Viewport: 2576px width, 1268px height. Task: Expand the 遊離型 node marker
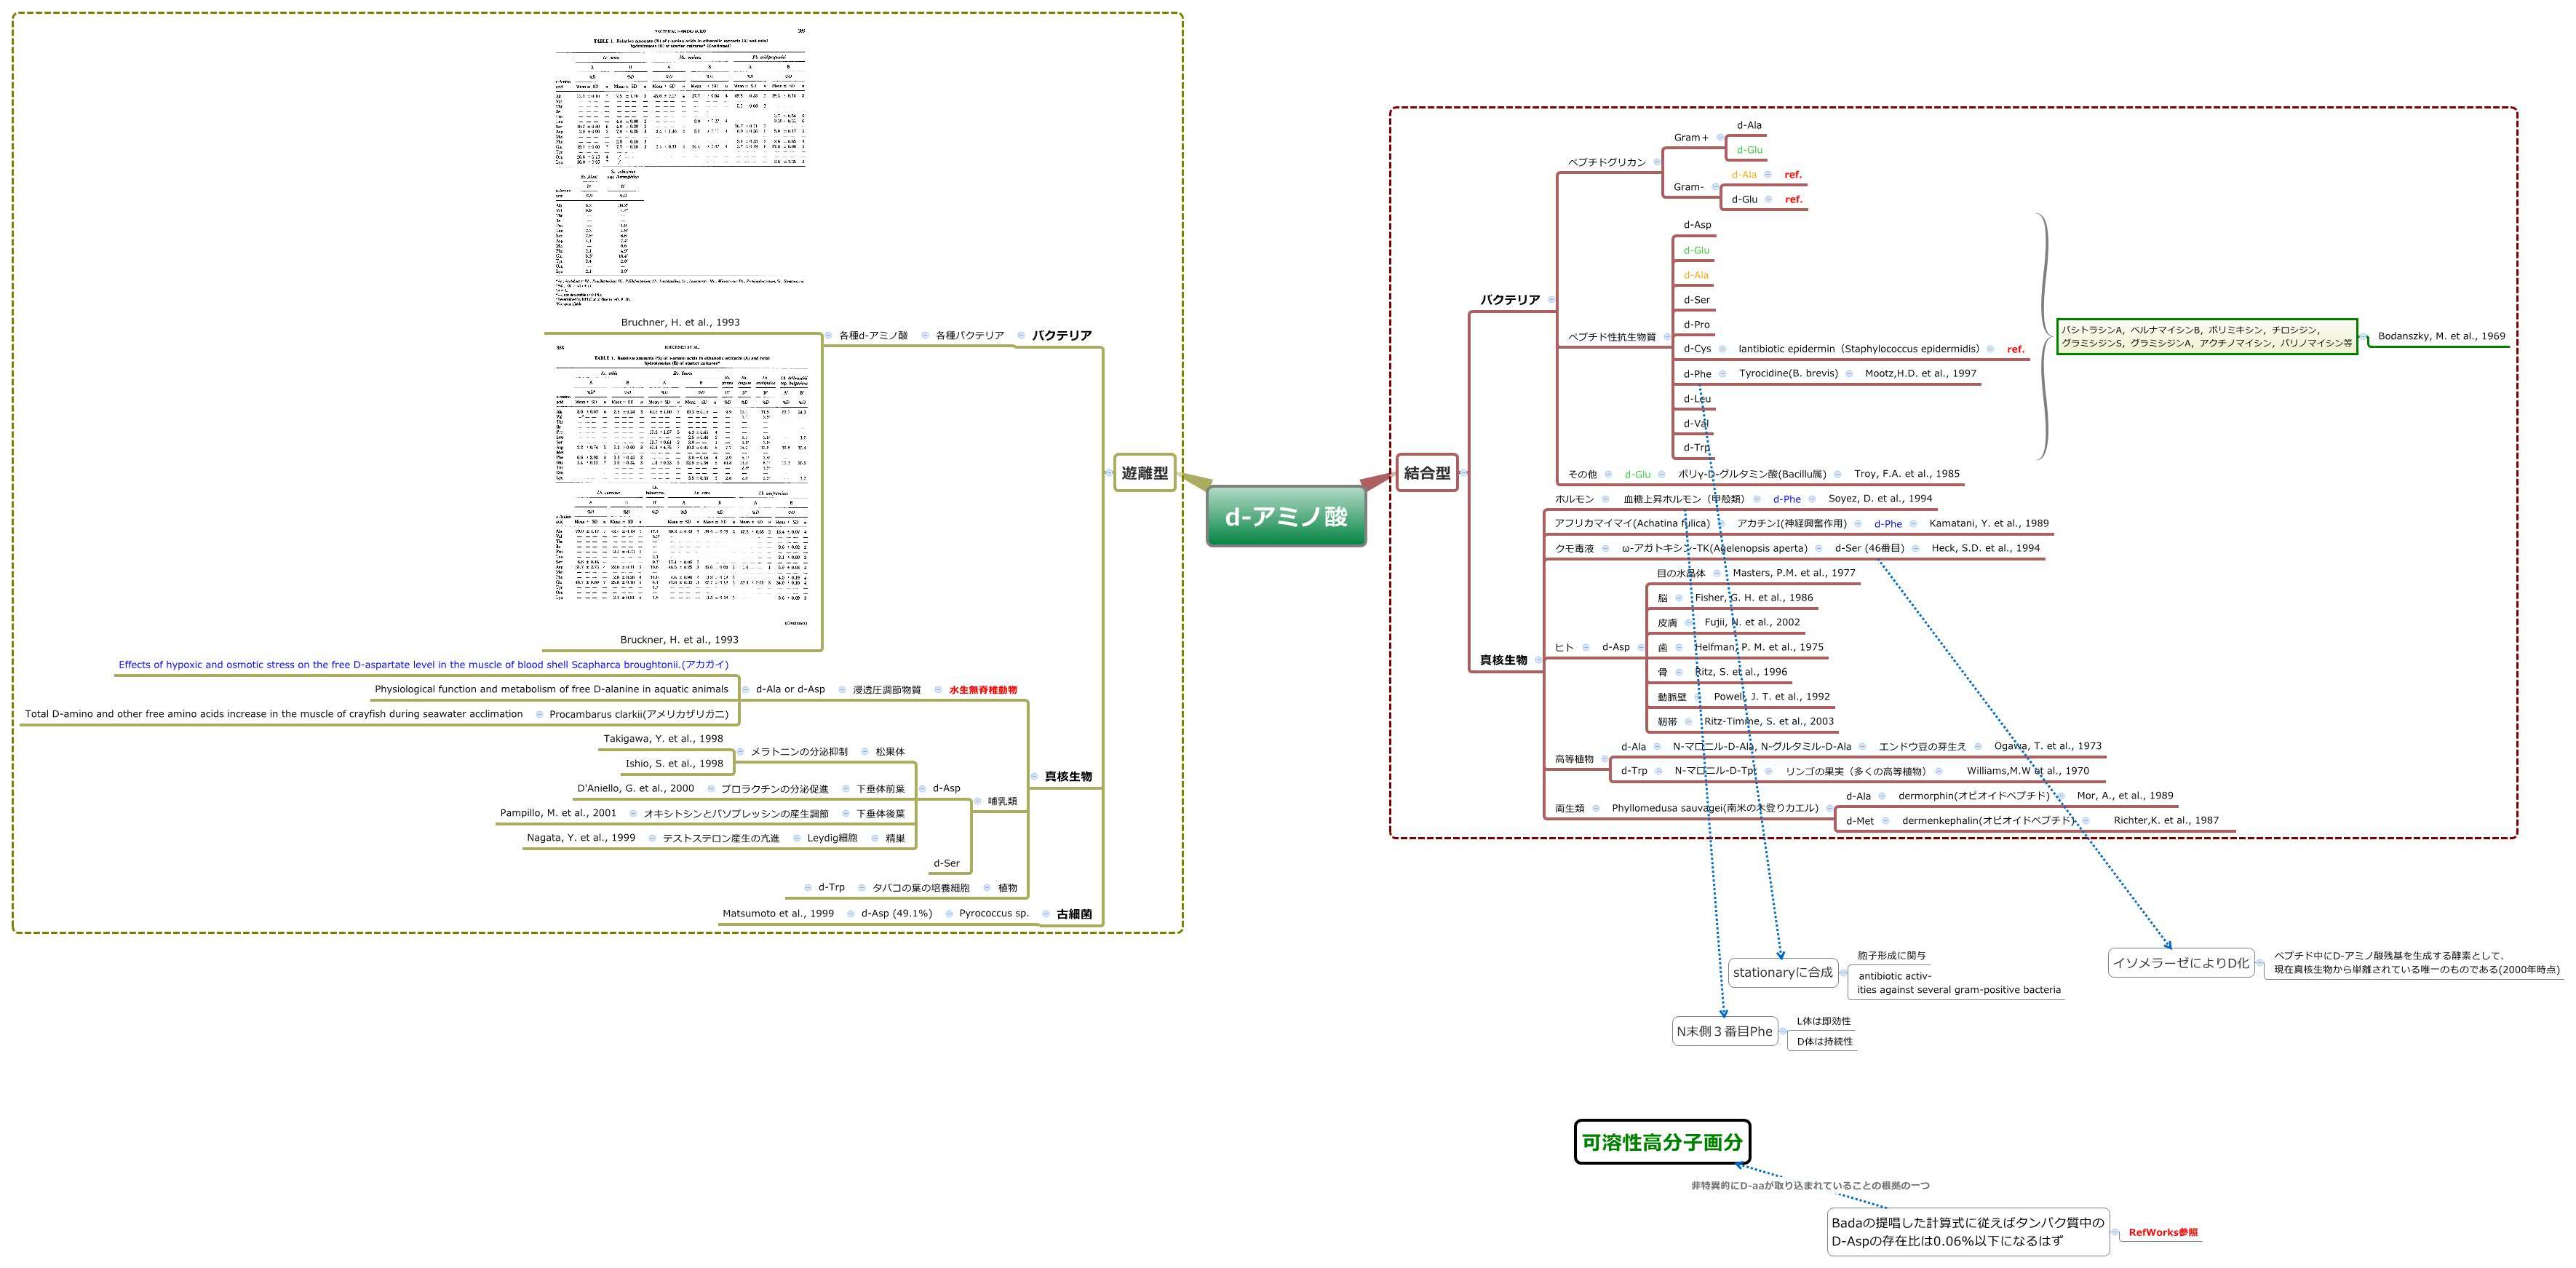coord(1108,473)
